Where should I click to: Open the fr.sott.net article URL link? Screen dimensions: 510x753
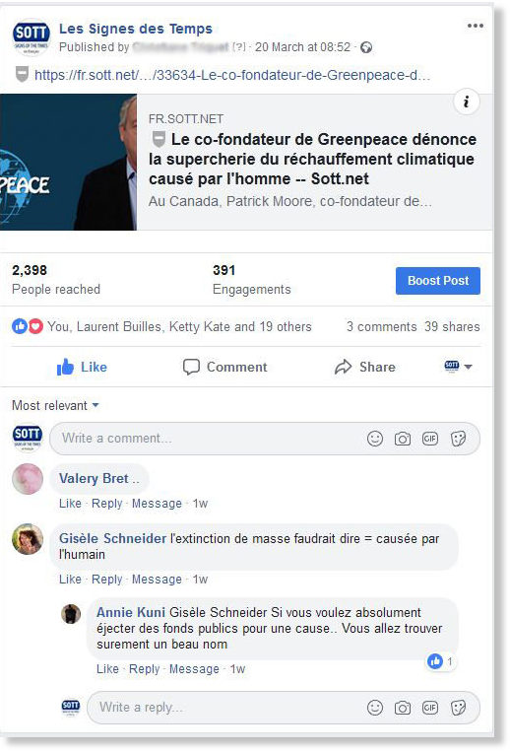[x=232, y=75]
